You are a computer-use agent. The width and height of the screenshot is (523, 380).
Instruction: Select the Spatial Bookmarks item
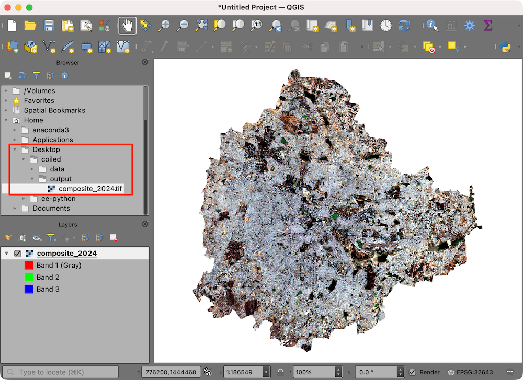coord(54,110)
